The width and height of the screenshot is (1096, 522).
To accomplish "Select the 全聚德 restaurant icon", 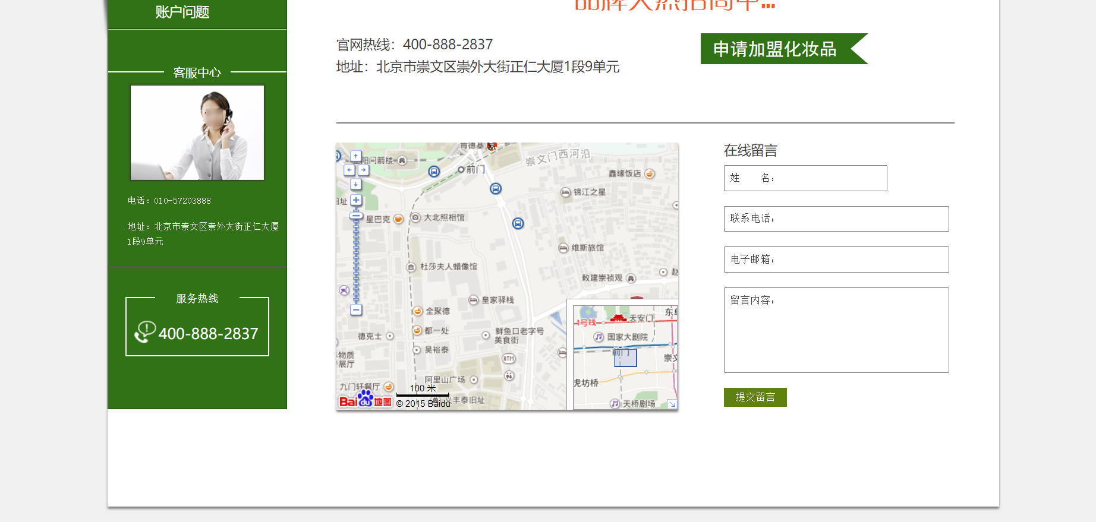I will (x=418, y=311).
